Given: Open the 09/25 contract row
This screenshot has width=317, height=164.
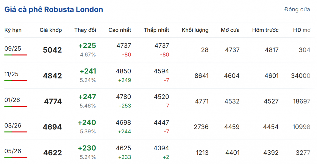Looking at the screenshot, I should point(13,48).
